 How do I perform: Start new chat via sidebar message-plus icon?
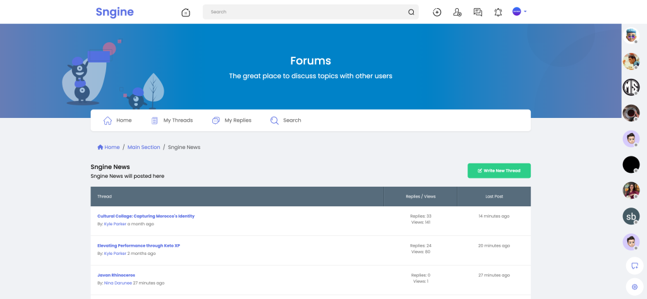click(634, 266)
